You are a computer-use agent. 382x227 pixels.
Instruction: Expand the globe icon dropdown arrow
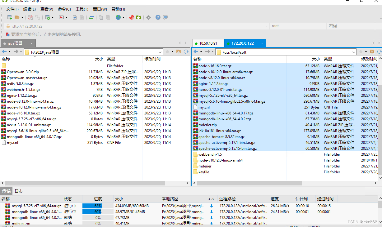pyautogui.click(x=123, y=18)
